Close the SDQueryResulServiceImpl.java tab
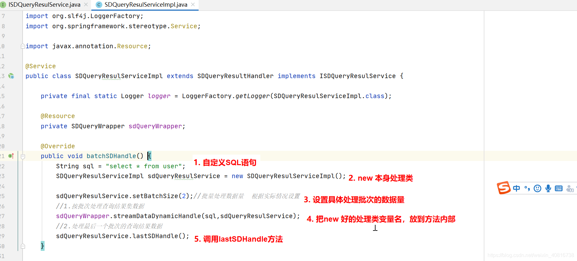 tap(193, 4)
